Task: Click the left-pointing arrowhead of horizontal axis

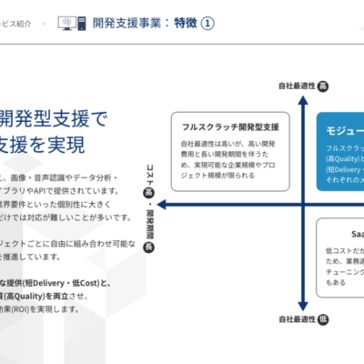Action: [162, 205]
